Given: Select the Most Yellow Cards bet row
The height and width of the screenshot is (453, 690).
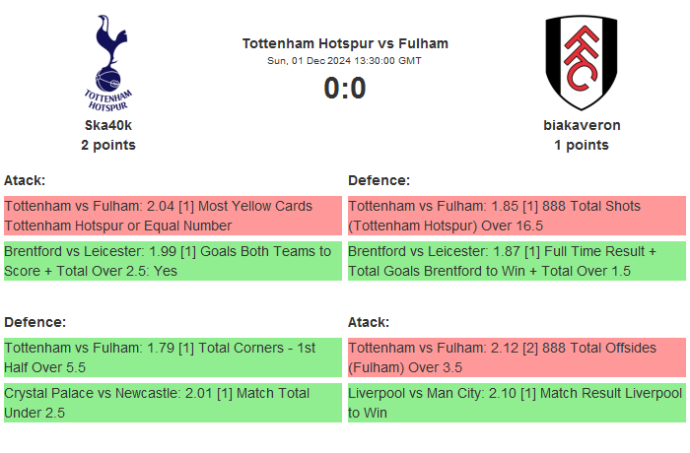Looking at the screenshot, I should pyautogui.click(x=172, y=216).
